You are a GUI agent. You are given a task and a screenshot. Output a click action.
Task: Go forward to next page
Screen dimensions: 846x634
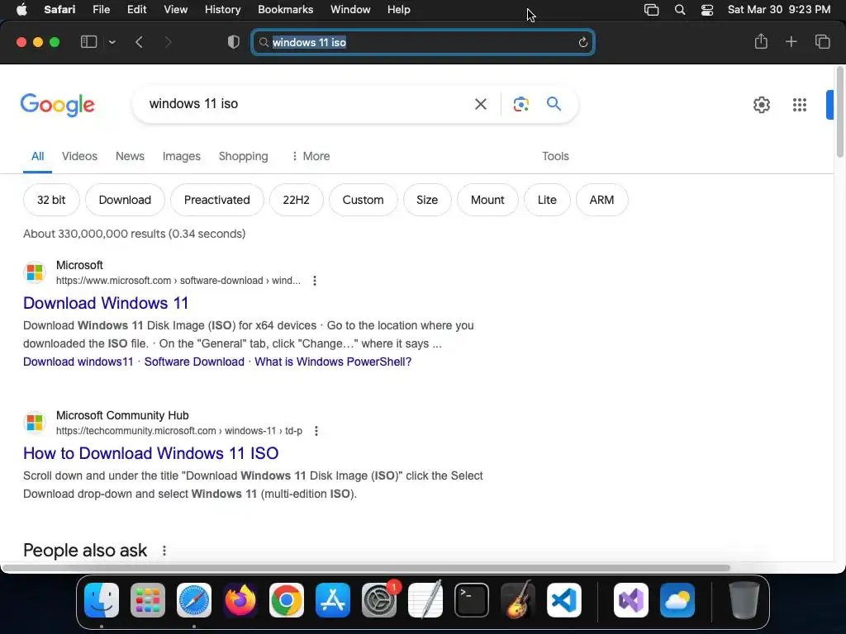click(x=168, y=42)
